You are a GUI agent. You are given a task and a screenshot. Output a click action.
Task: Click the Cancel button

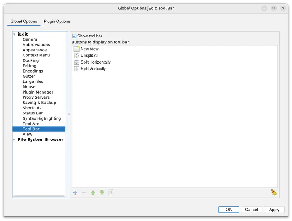pos(251,210)
